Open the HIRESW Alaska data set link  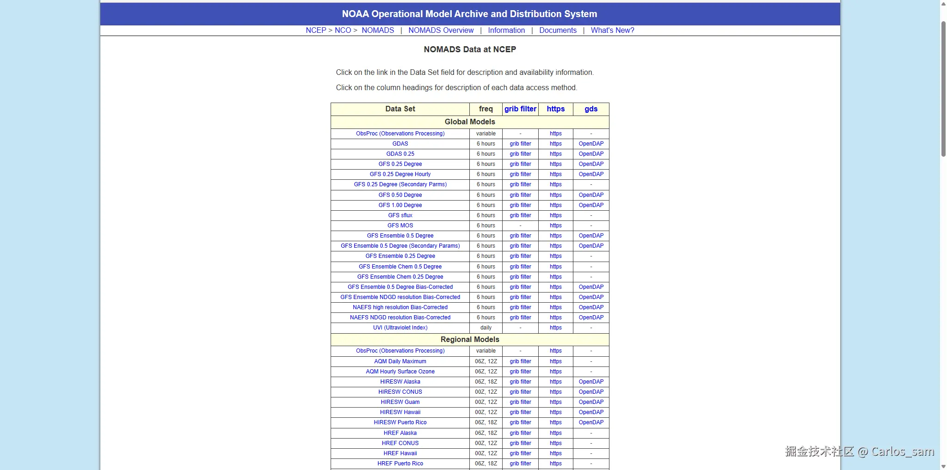pyautogui.click(x=400, y=382)
